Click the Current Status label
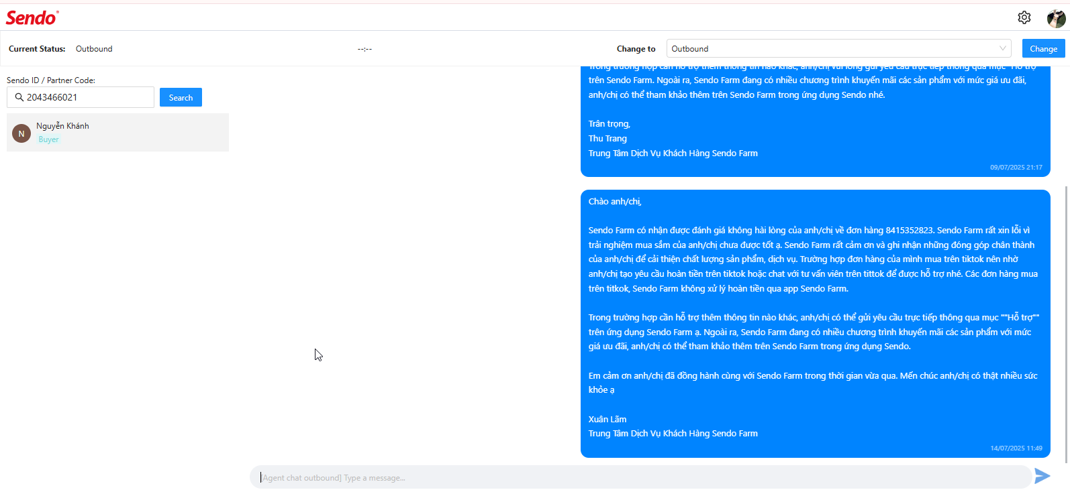1070x492 pixels. (x=37, y=49)
